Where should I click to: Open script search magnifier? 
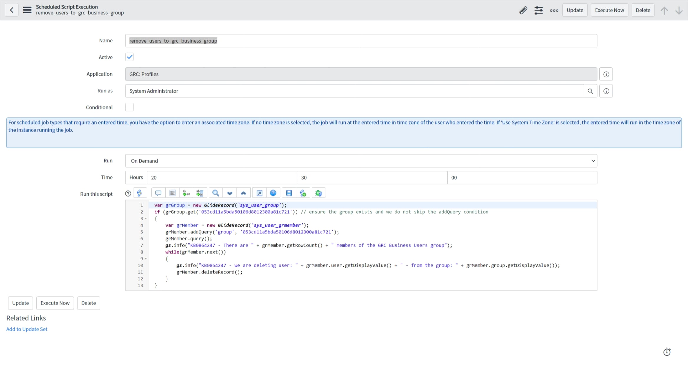coord(216,193)
